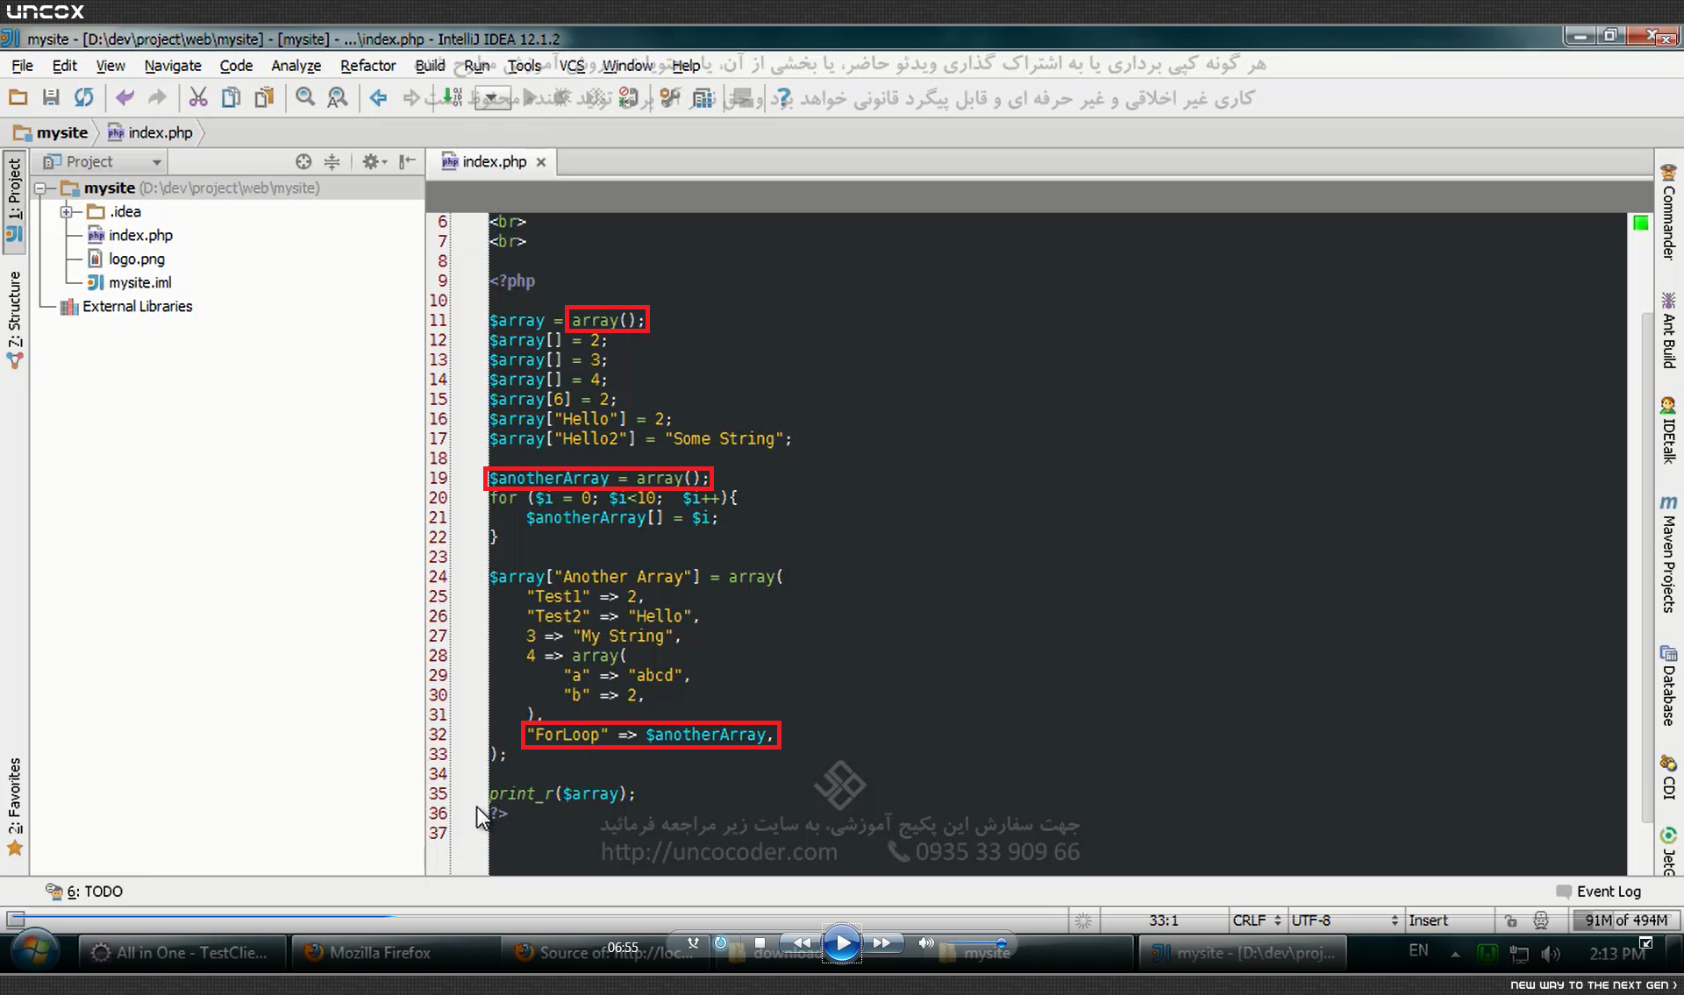Open the Navigate menu
This screenshot has width=1684, height=995.
pyautogui.click(x=173, y=66)
